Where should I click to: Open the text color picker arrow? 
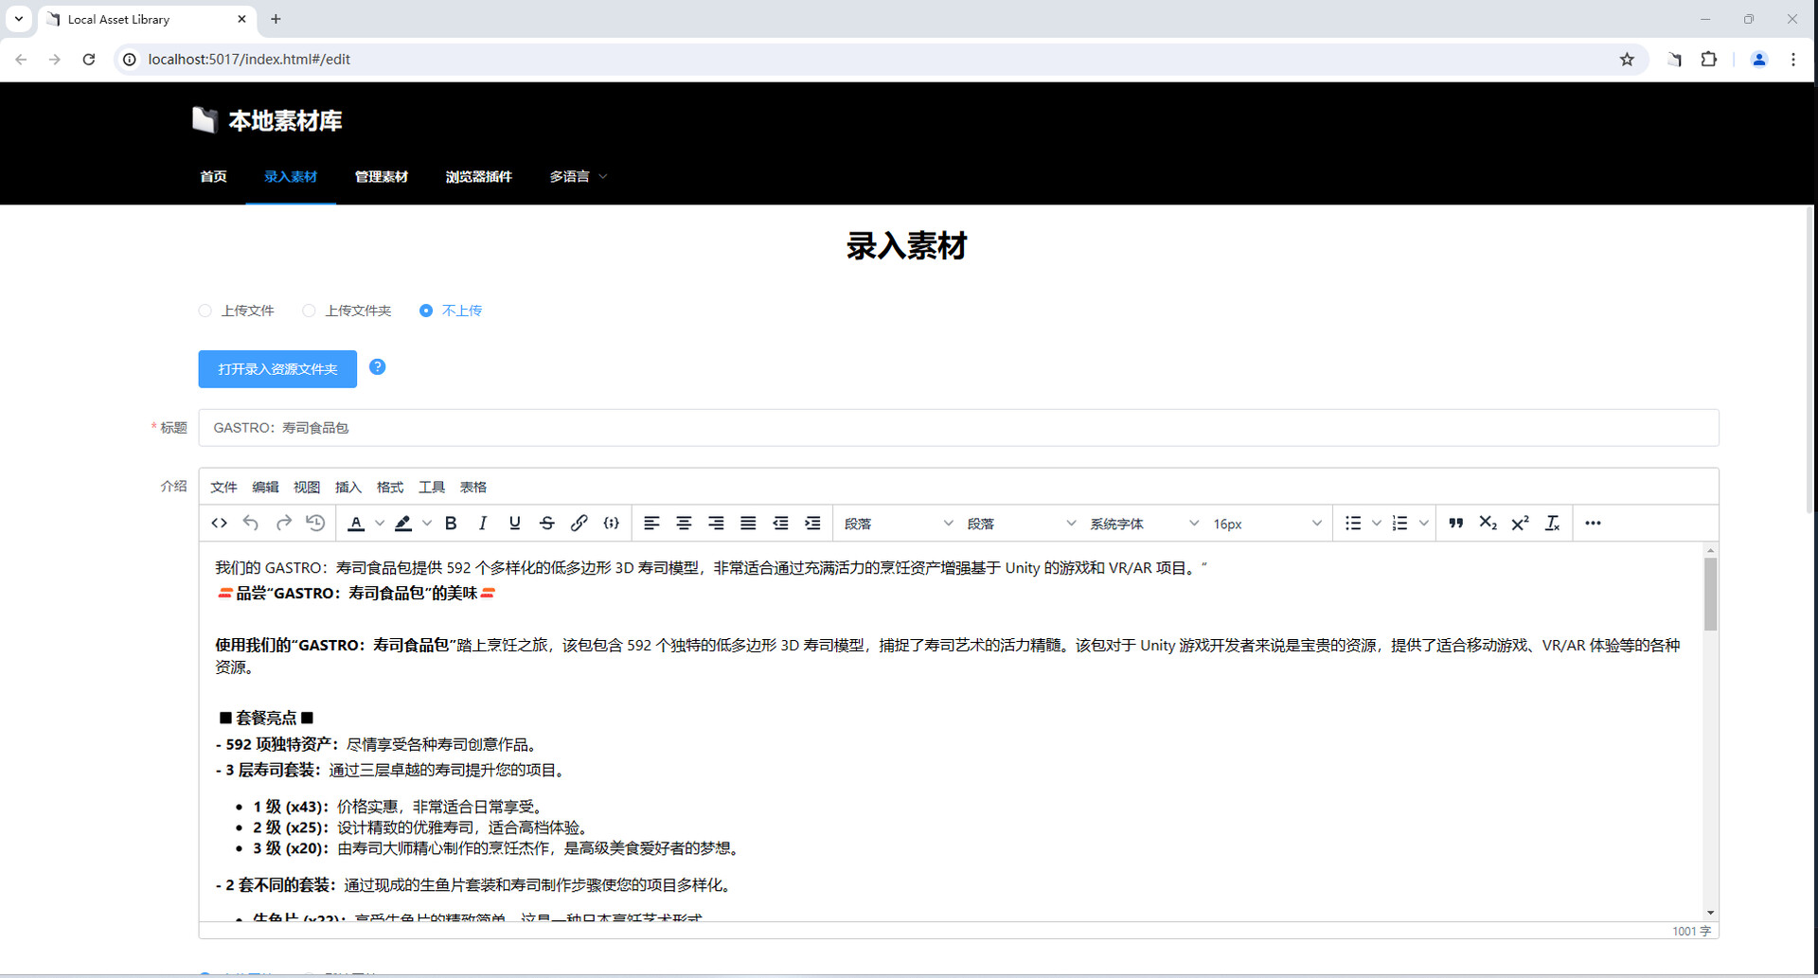(380, 524)
